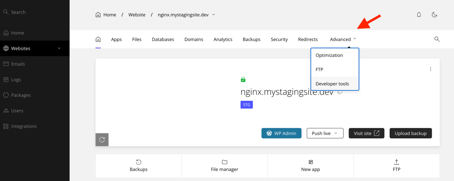Open notifications bell icon
Image resolution: width=454 pixels, height=181 pixels.
click(x=419, y=15)
